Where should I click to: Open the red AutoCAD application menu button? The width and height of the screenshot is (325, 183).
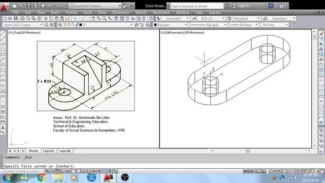5,7
